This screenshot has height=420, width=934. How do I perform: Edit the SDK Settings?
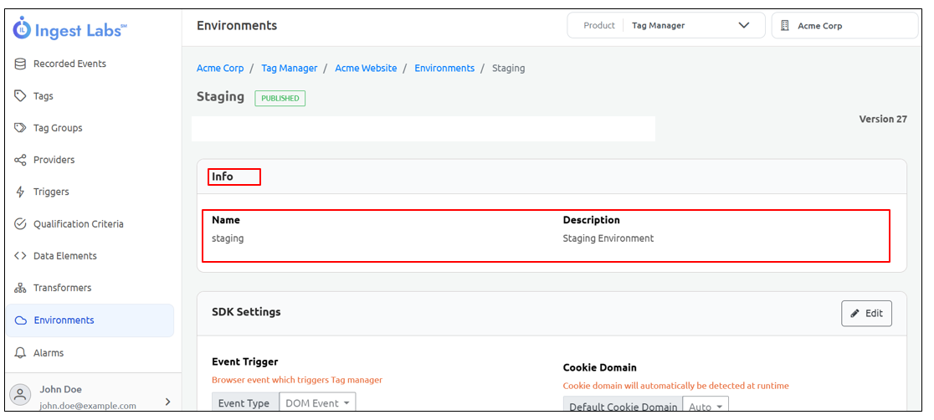(x=866, y=314)
